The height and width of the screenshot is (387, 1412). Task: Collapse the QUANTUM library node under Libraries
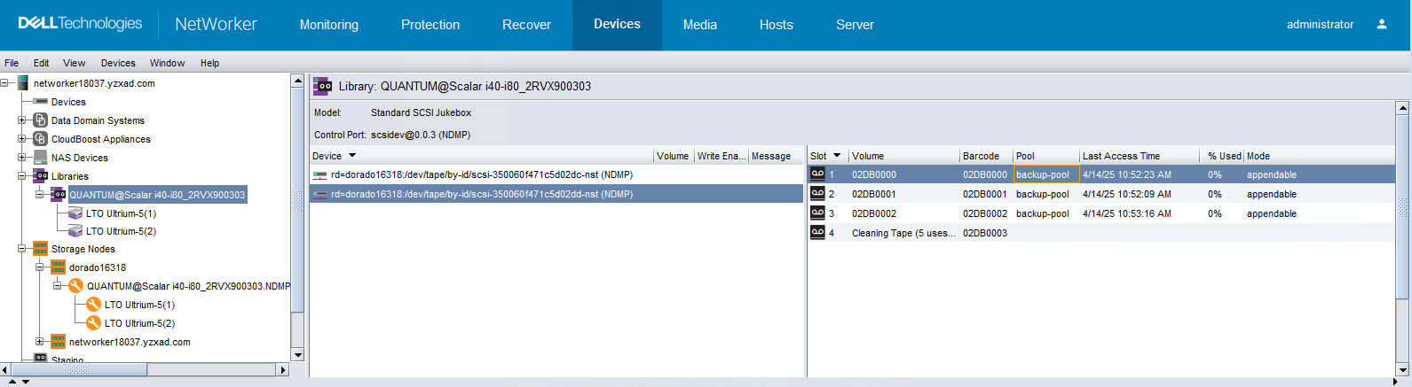[40, 194]
